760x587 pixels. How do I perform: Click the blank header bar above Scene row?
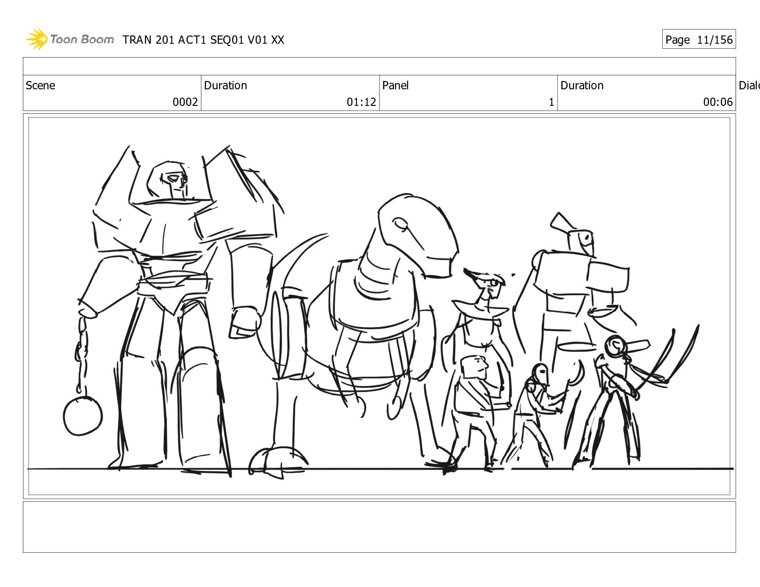(379, 66)
